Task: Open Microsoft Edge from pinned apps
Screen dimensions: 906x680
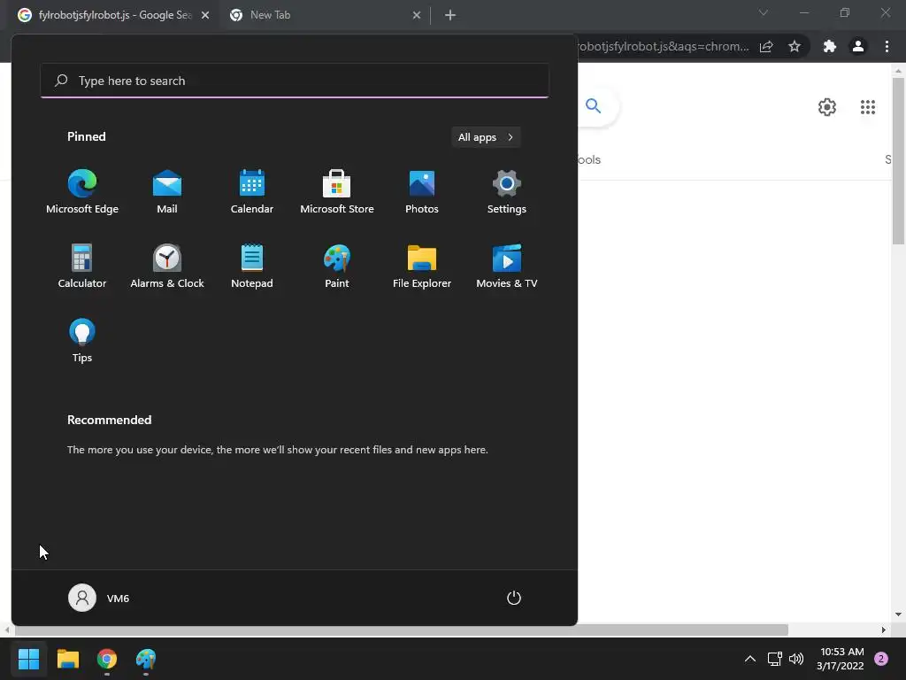Action: click(x=82, y=192)
